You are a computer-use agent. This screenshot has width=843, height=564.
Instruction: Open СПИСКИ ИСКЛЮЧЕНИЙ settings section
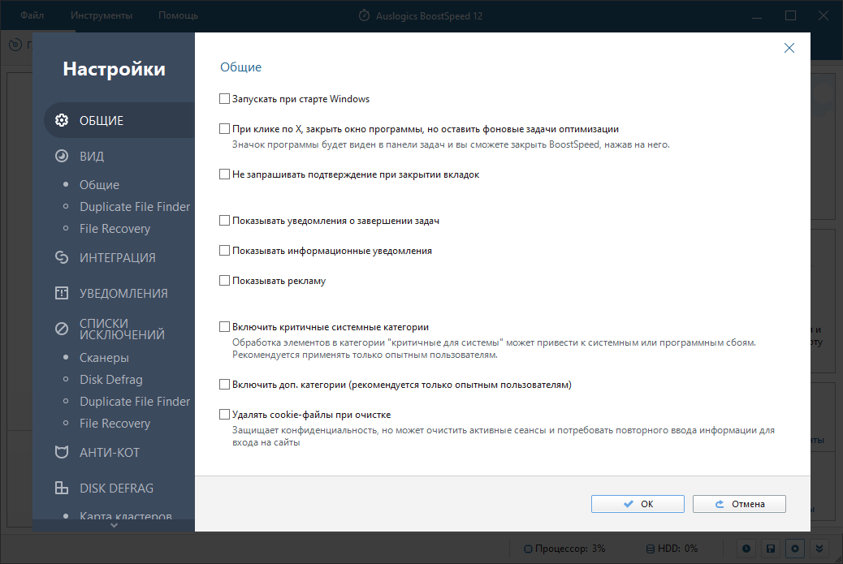[x=122, y=329]
